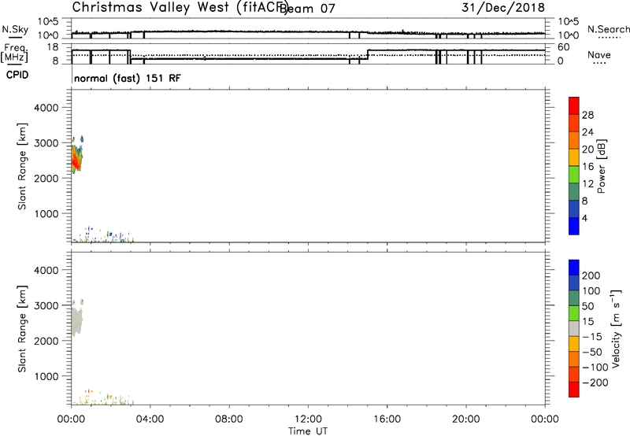
Task: Click the "Slant Range [km]" label of power panel
Action: (x=22, y=166)
